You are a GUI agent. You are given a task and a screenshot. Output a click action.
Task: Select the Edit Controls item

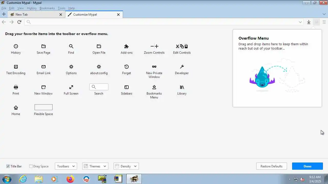click(x=182, y=49)
